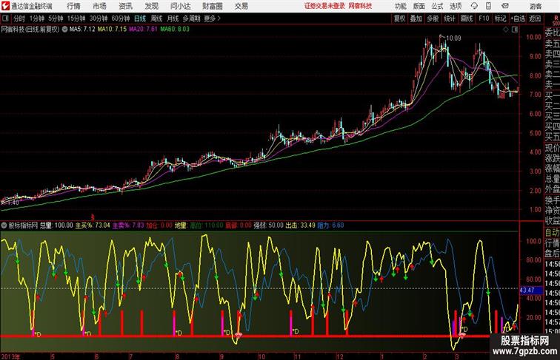Open the 发现 menu
The image size is (560, 360).
tap(151, 6)
